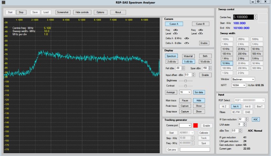Pause the main trace
The image size is (271, 156).
coord(185,100)
